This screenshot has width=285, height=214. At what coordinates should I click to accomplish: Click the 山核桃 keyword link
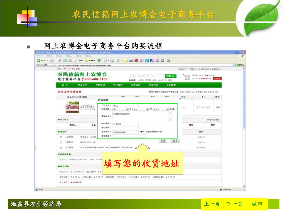141,80
